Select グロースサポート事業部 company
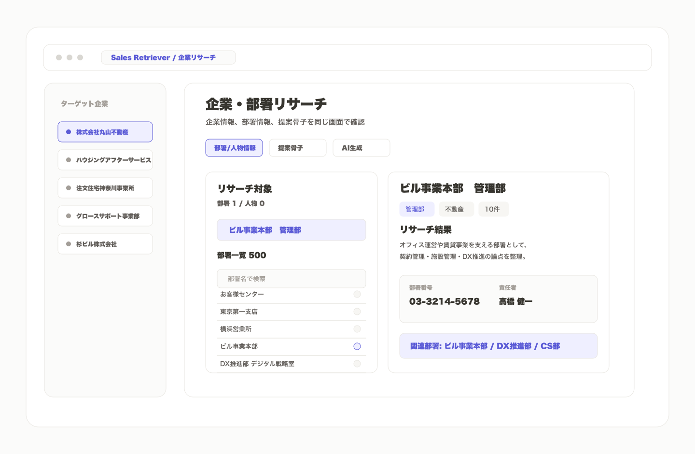This screenshot has width=695, height=454. [x=105, y=216]
